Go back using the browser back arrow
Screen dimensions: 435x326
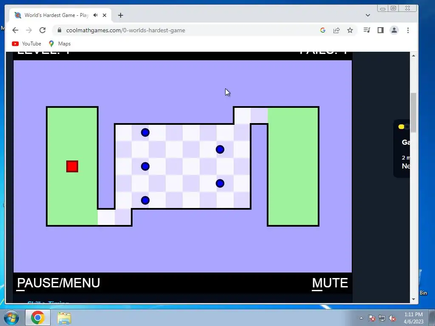click(15, 30)
